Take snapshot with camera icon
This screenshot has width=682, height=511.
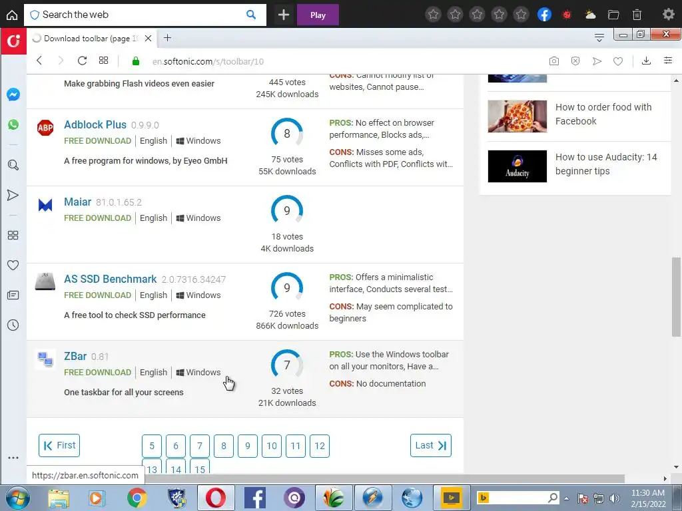(x=553, y=61)
